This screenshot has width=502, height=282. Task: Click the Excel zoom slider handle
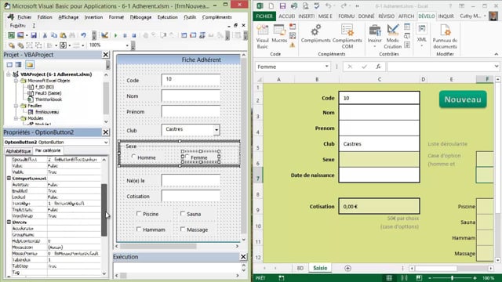coord(452,278)
